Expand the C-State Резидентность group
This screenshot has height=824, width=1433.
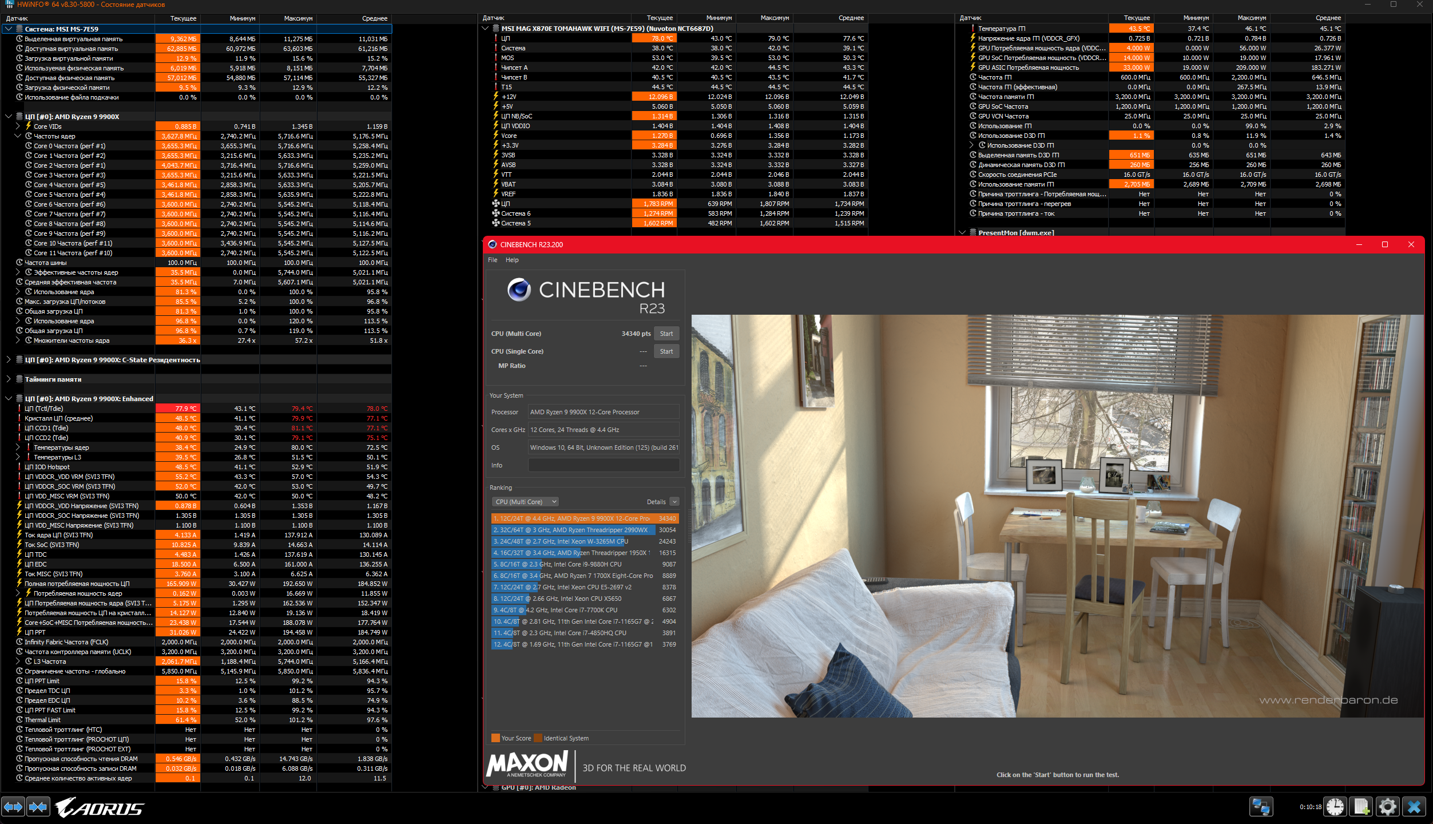coord(9,360)
